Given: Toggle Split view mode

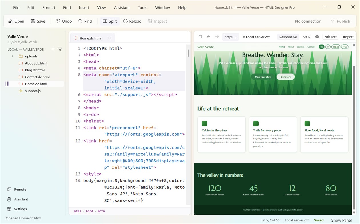Looking at the screenshot, I should 110,21.
